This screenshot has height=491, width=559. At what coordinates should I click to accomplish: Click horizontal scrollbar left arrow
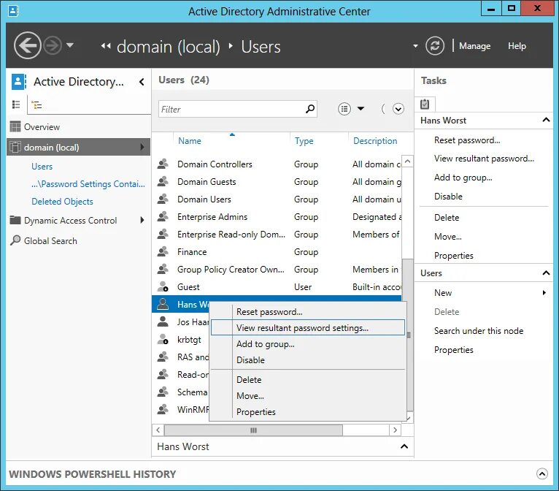click(x=158, y=430)
